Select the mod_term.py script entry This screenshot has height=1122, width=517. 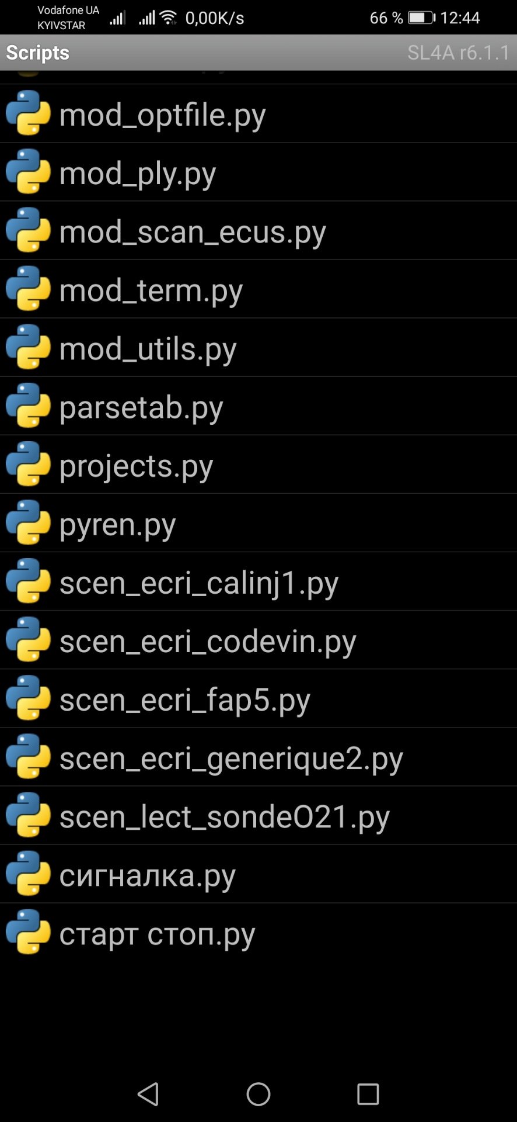(258, 289)
